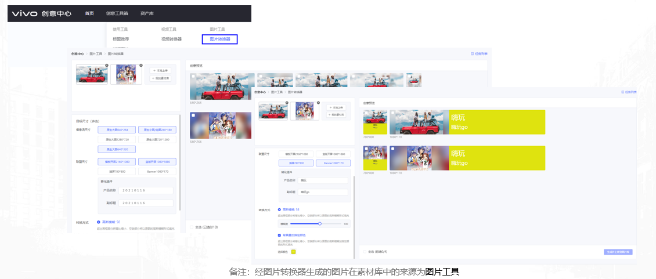Remove the red jeep image in the front upload panel

tap(287, 102)
